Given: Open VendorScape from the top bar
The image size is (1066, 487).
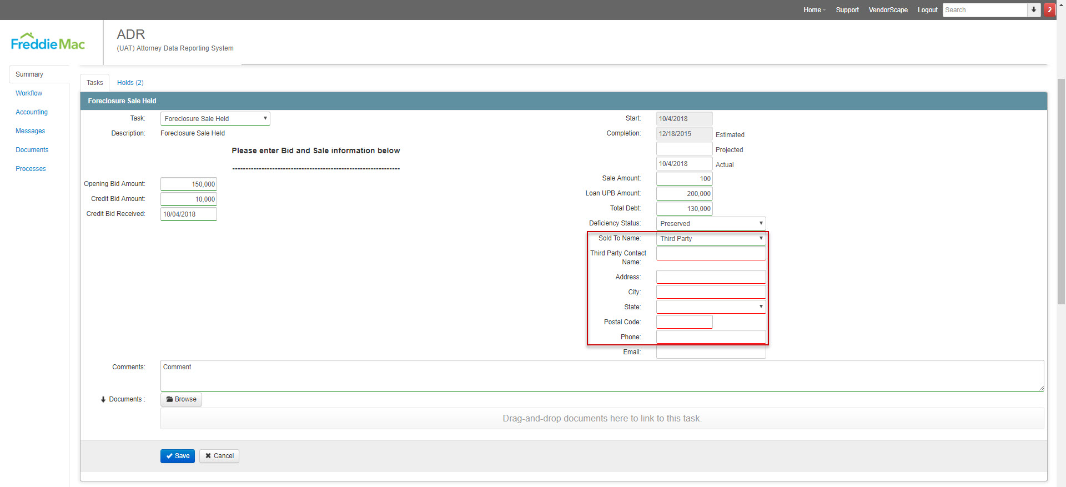Looking at the screenshot, I should tap(888, 10).
